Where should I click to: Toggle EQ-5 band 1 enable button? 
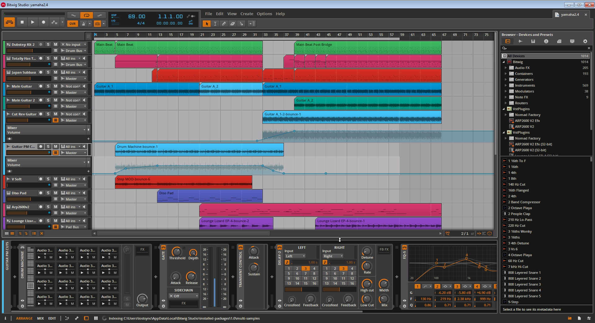417,286
